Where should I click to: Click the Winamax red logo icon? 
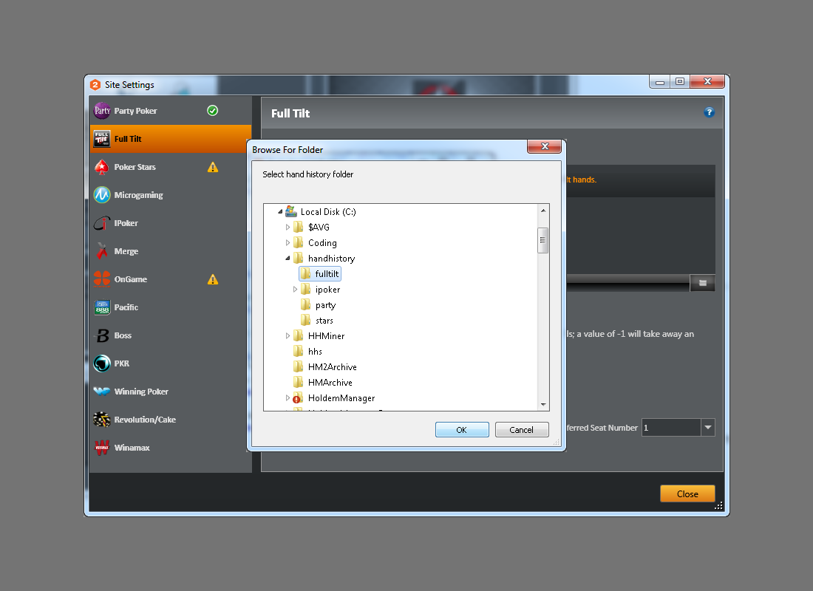[x=102, y=448]
